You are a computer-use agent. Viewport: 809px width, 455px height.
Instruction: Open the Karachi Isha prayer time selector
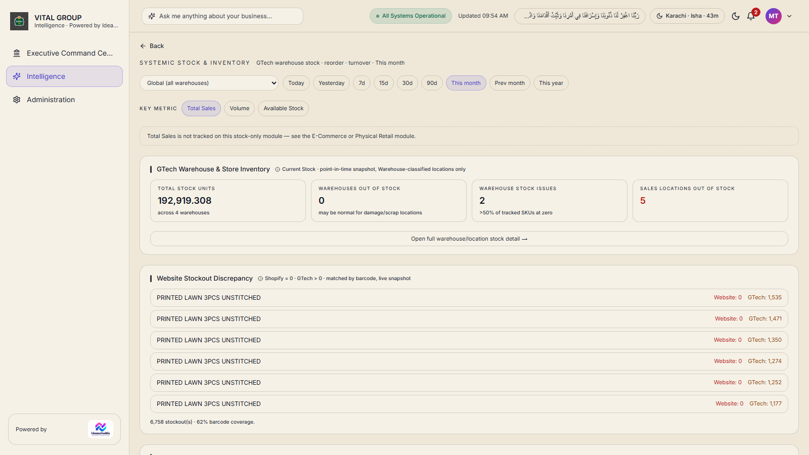(x=687, y=16)
